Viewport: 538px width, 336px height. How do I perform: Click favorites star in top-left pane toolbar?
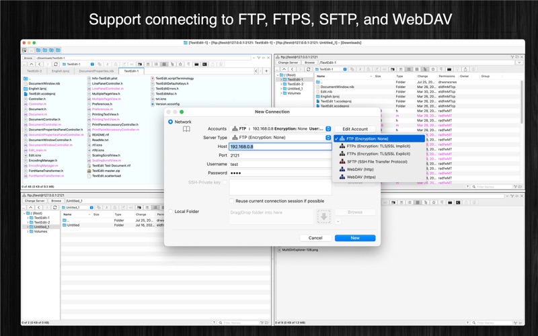(180, 64)
